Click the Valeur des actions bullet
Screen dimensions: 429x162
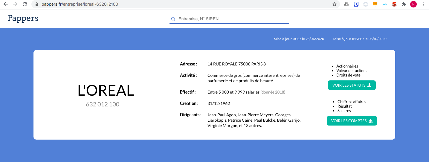click(352, 71)
